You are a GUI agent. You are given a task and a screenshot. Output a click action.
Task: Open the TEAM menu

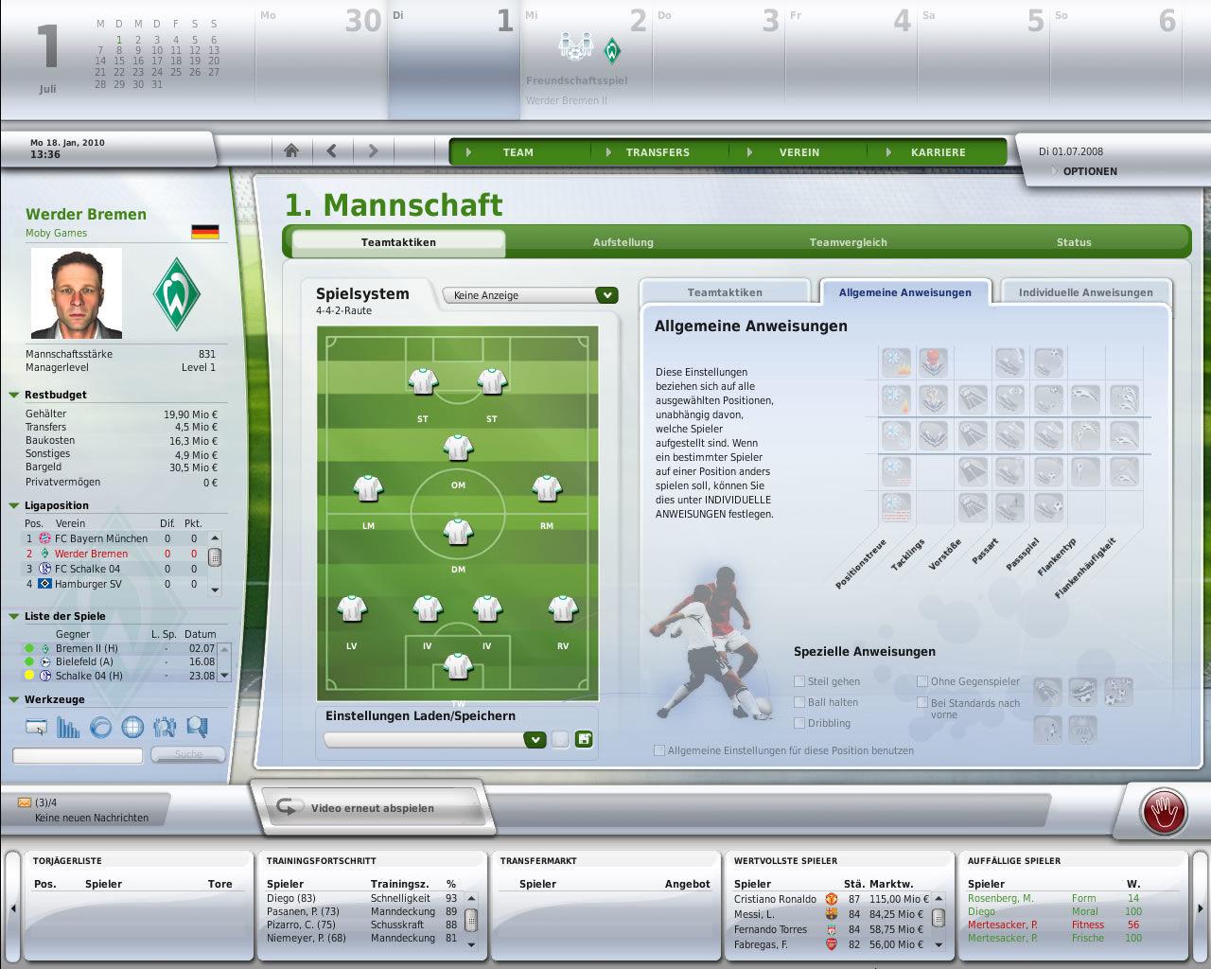pyautogui.click(x=518, y=152)
